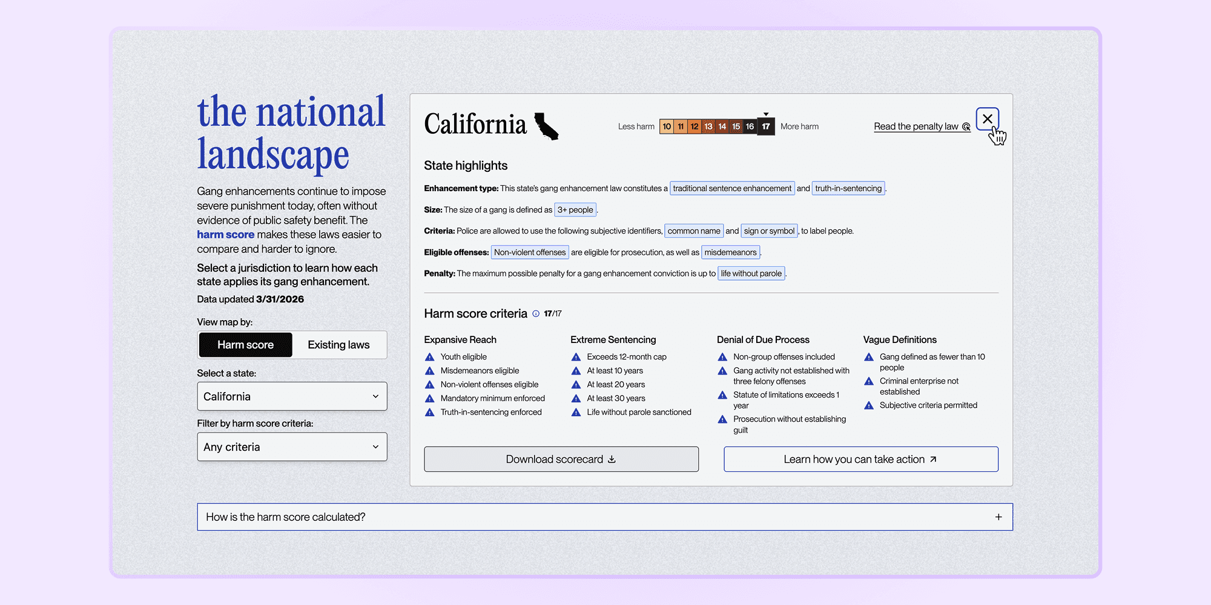Click the sign or symbol tag
The height and width of the screenshot is (605, 1211).
pos(769,231)
